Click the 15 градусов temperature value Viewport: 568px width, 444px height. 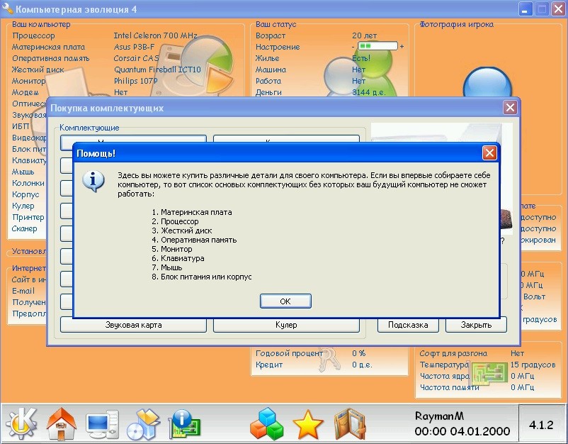533,365
